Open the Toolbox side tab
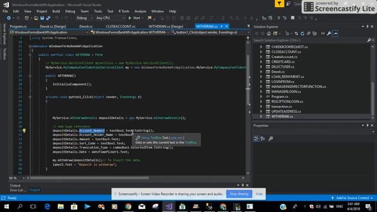 pos(4,54)
